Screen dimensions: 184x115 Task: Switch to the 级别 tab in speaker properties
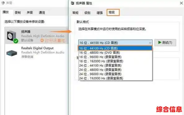87,13
